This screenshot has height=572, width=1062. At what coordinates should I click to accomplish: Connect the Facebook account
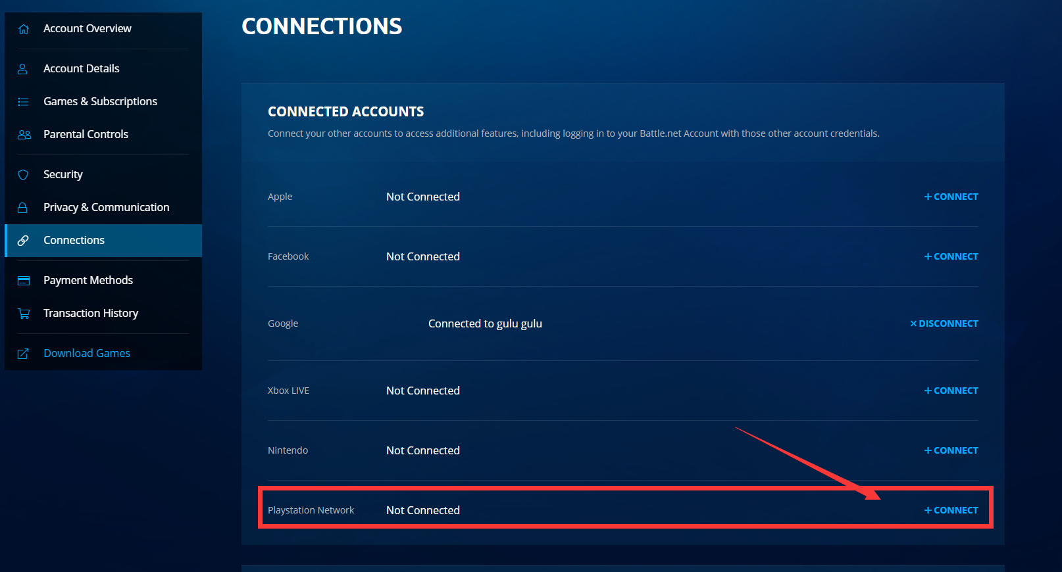[x=951, y=256]
